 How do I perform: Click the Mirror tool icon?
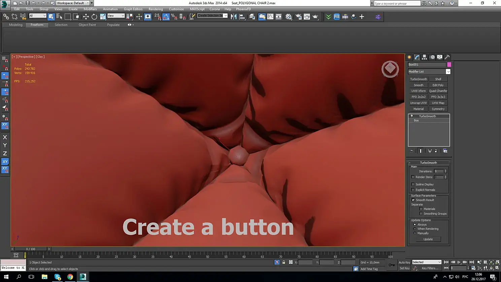pyautogui.click(x=234, y=17)
